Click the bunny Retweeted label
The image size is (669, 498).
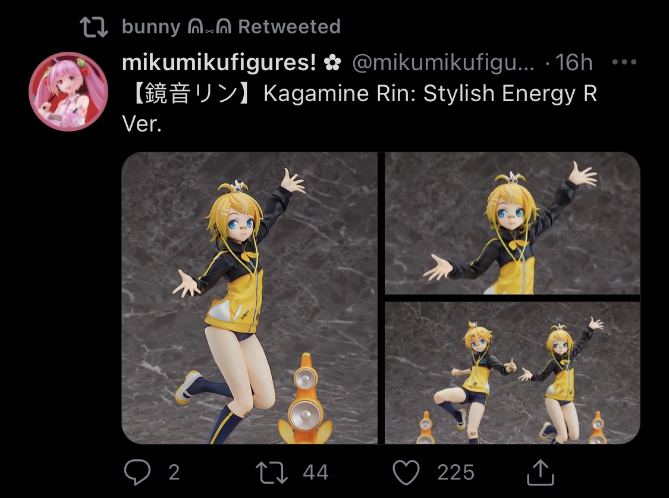231,27
